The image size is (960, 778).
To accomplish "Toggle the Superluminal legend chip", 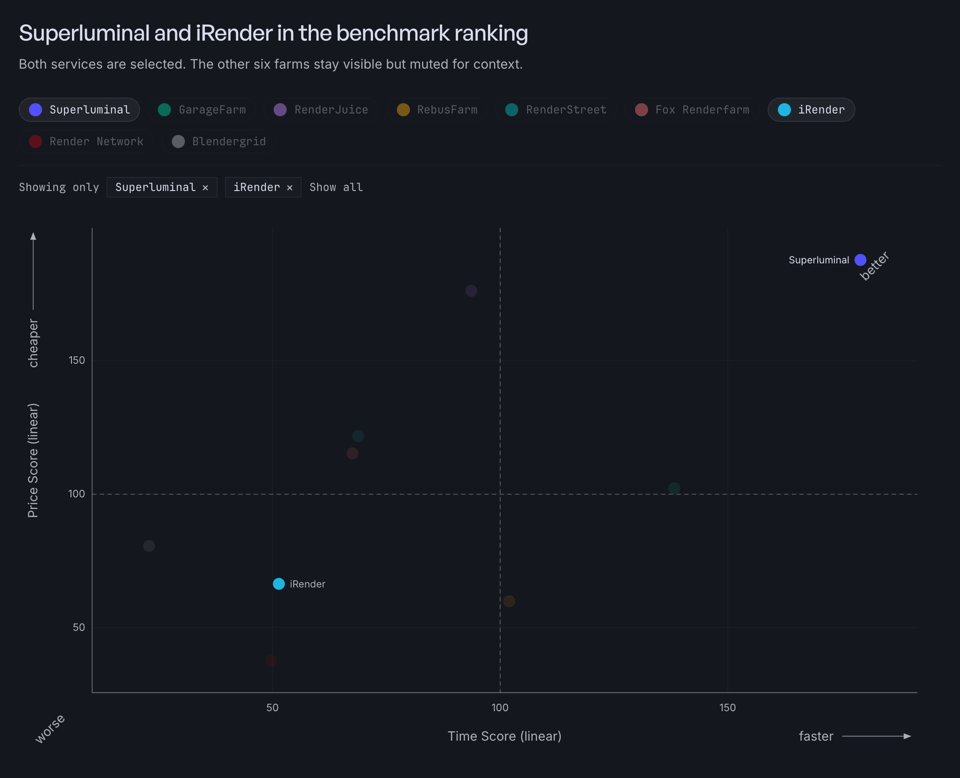I will (79, 110).
